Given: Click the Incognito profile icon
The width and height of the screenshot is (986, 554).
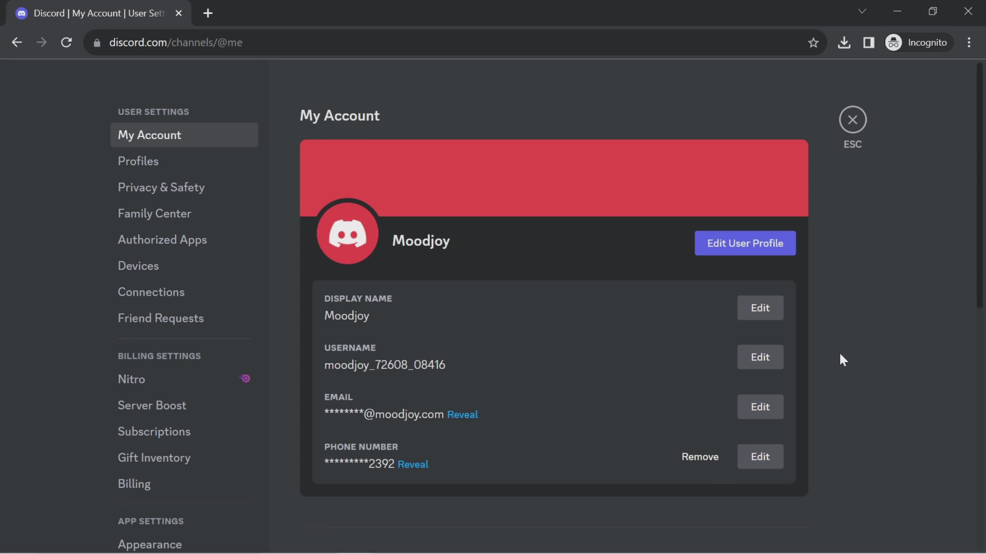Looking at the screenshot, I should [893, 43].
